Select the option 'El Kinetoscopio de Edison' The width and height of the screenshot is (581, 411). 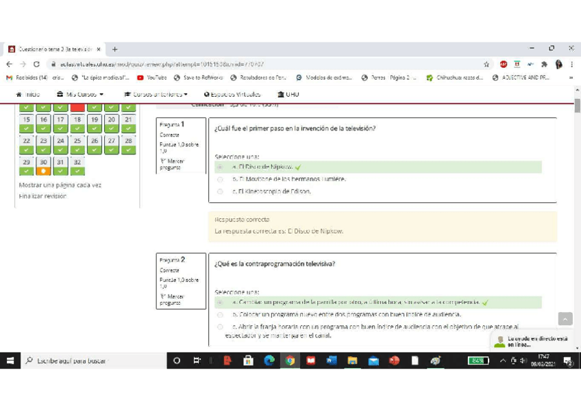click(220, 191)
